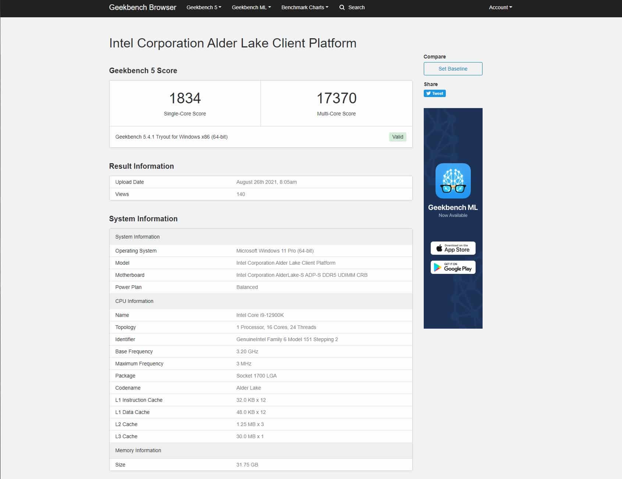
Task: Click the page title Intel Corporation Alder Lake
Action: tap(232, 43)
